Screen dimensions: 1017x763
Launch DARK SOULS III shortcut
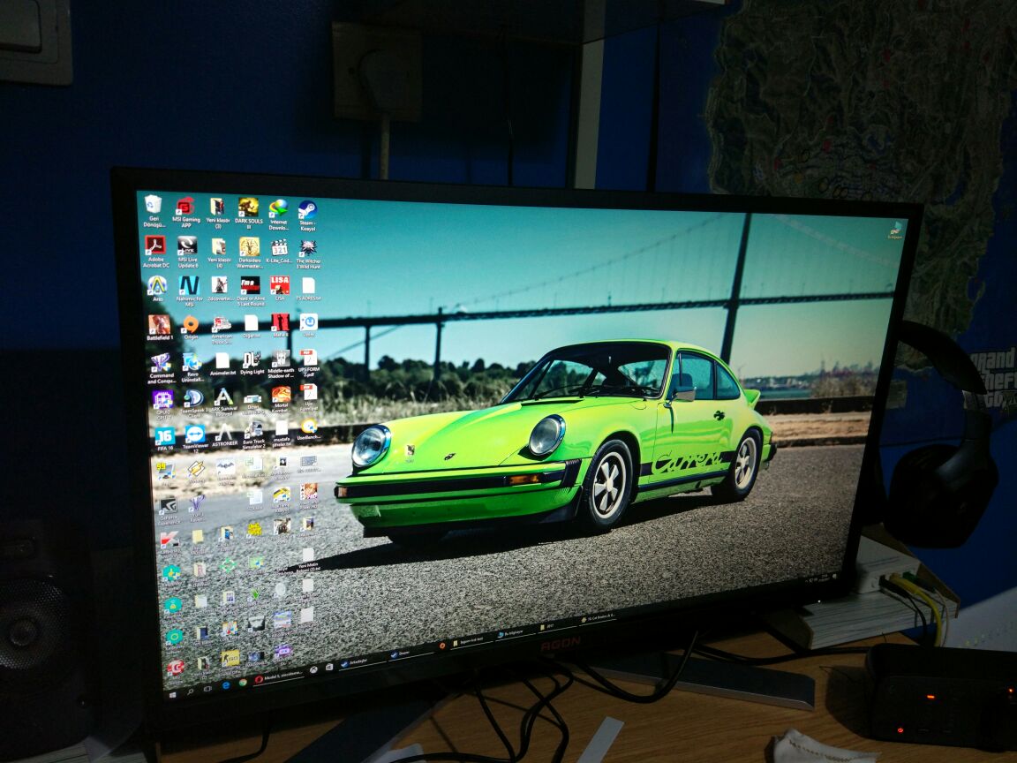248,214
